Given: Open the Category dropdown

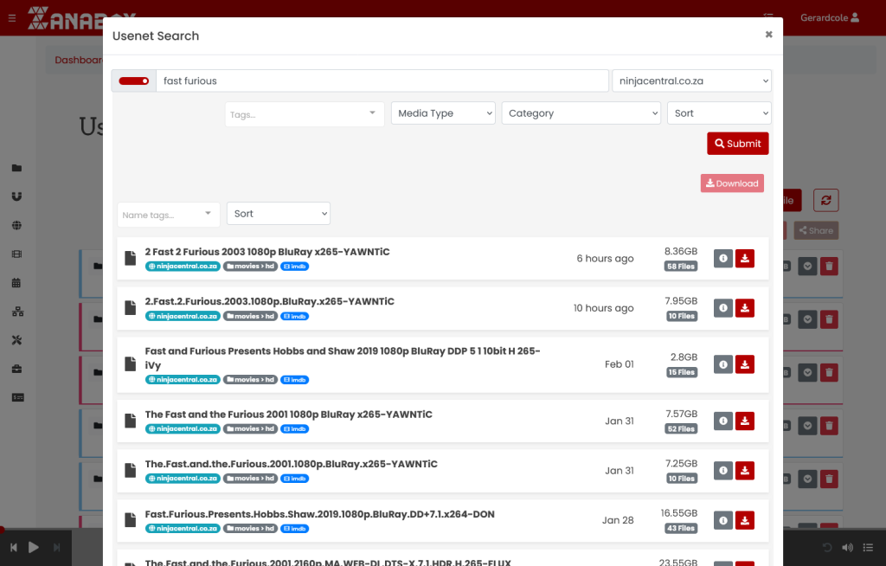Looking at the screenshot, I should (581, 113).
